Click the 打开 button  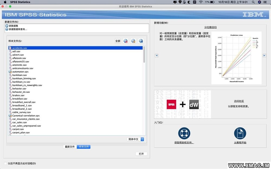(141, 154)
